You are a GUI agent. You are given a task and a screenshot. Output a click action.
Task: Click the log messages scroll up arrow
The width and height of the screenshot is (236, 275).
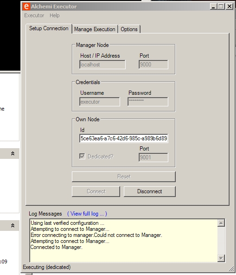(x=221, y=223)
